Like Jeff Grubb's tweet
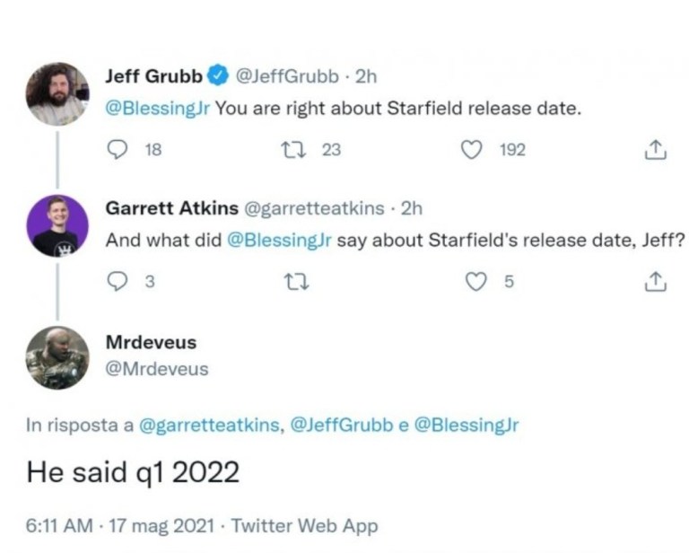 472,150
